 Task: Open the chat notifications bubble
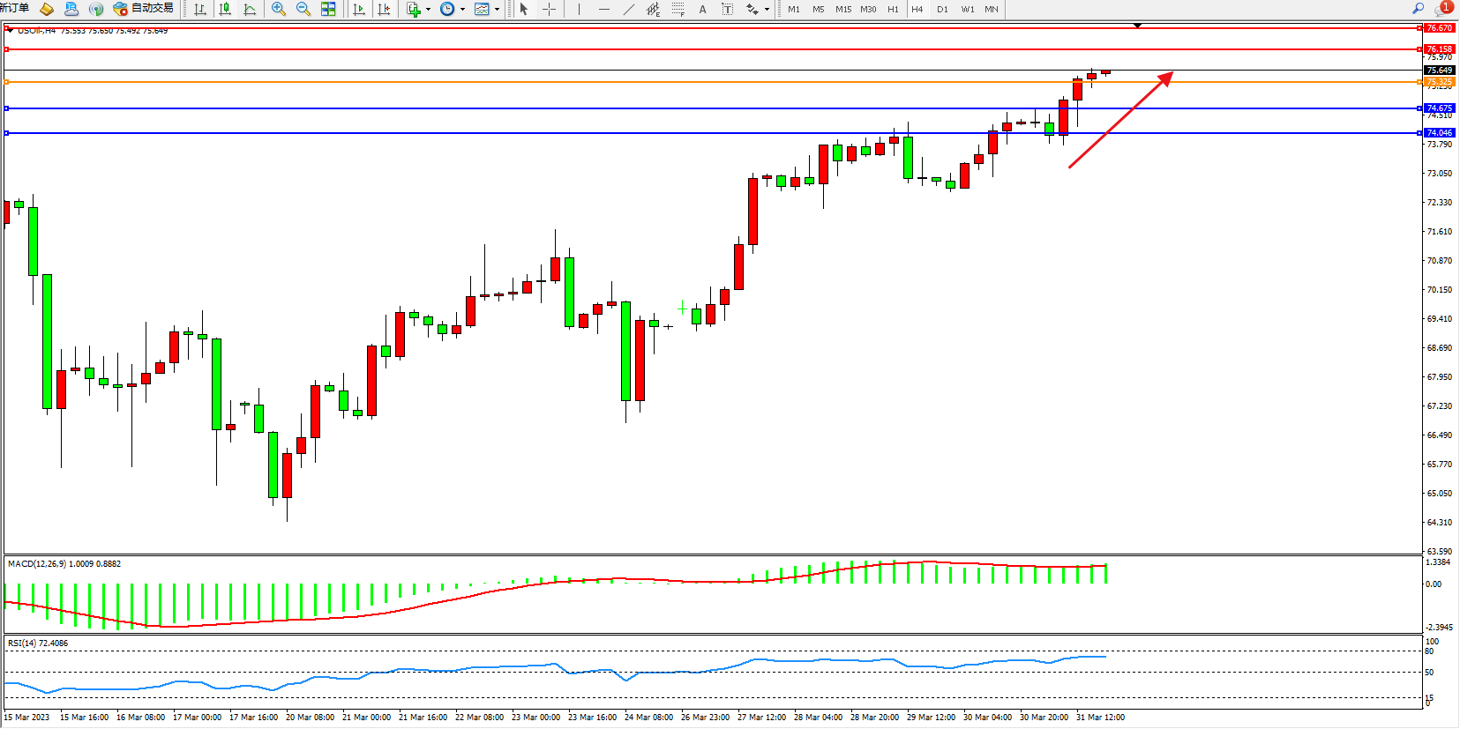coord(1443,9)
